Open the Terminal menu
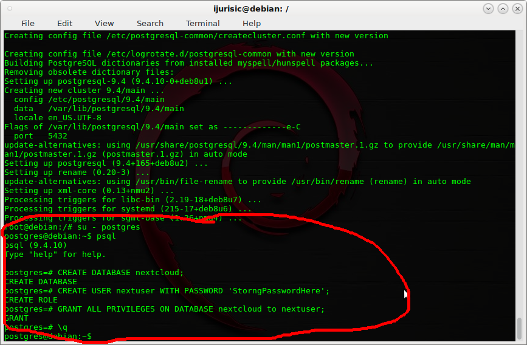 click(x=202, y=23)
